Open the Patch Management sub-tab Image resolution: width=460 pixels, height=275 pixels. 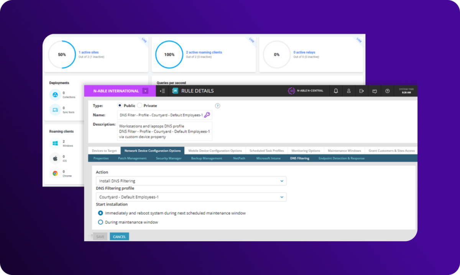[132, 158]
